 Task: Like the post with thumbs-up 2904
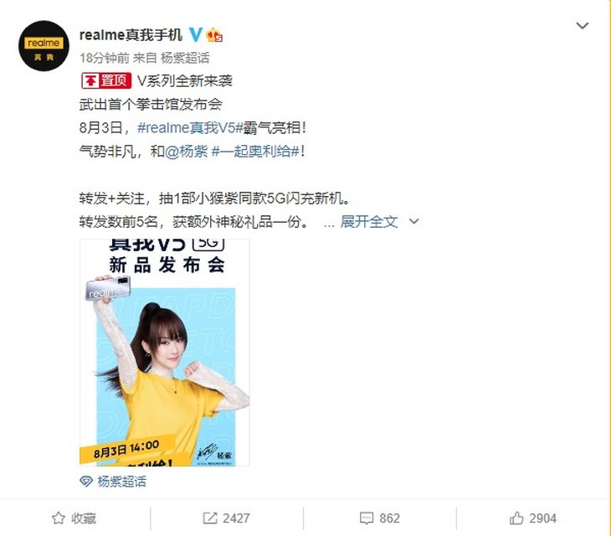tap(516, 518)
